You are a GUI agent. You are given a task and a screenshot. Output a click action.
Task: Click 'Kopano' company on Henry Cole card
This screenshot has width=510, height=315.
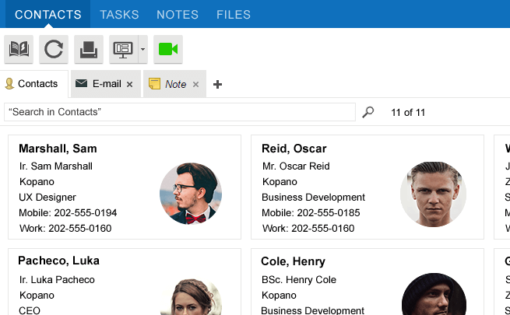tap(279, 296)
